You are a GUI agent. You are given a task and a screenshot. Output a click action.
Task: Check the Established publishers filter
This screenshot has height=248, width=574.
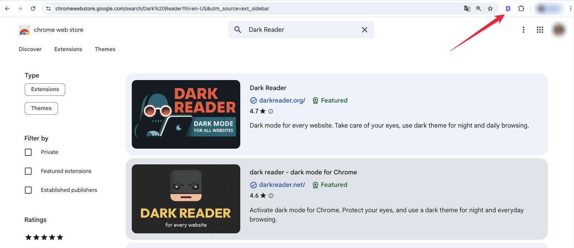28,190
